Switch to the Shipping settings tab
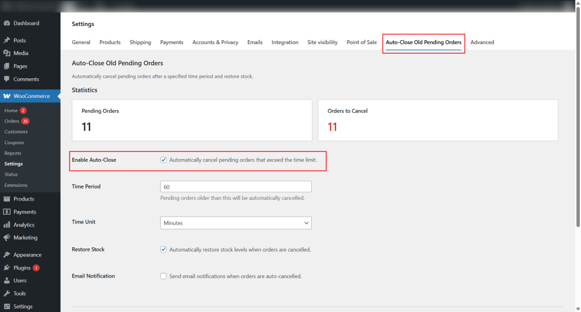The image size is (581, 312). pyautogui.click(x=141, y=43)
